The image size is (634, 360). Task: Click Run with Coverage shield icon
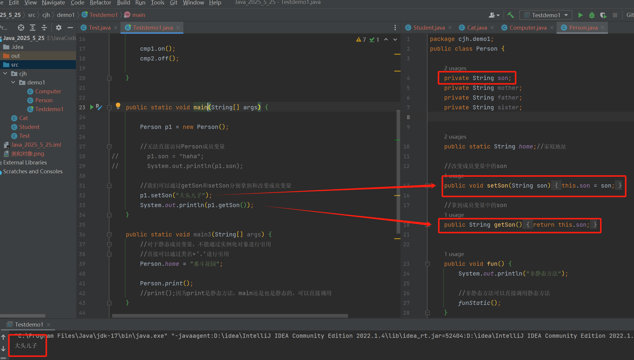tap(603, 15)
